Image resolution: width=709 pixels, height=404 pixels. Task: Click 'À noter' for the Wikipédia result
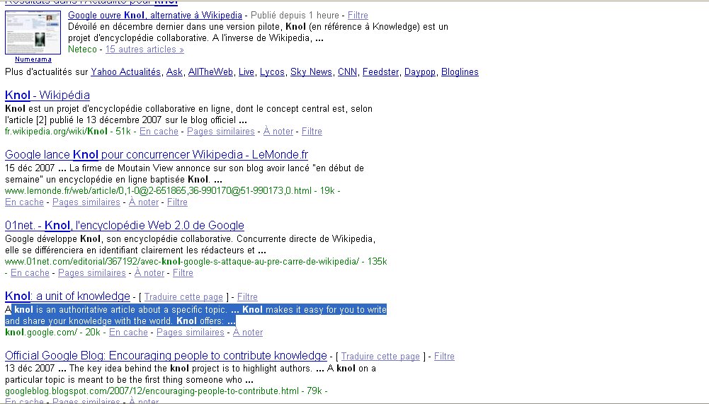coord(278,132)
